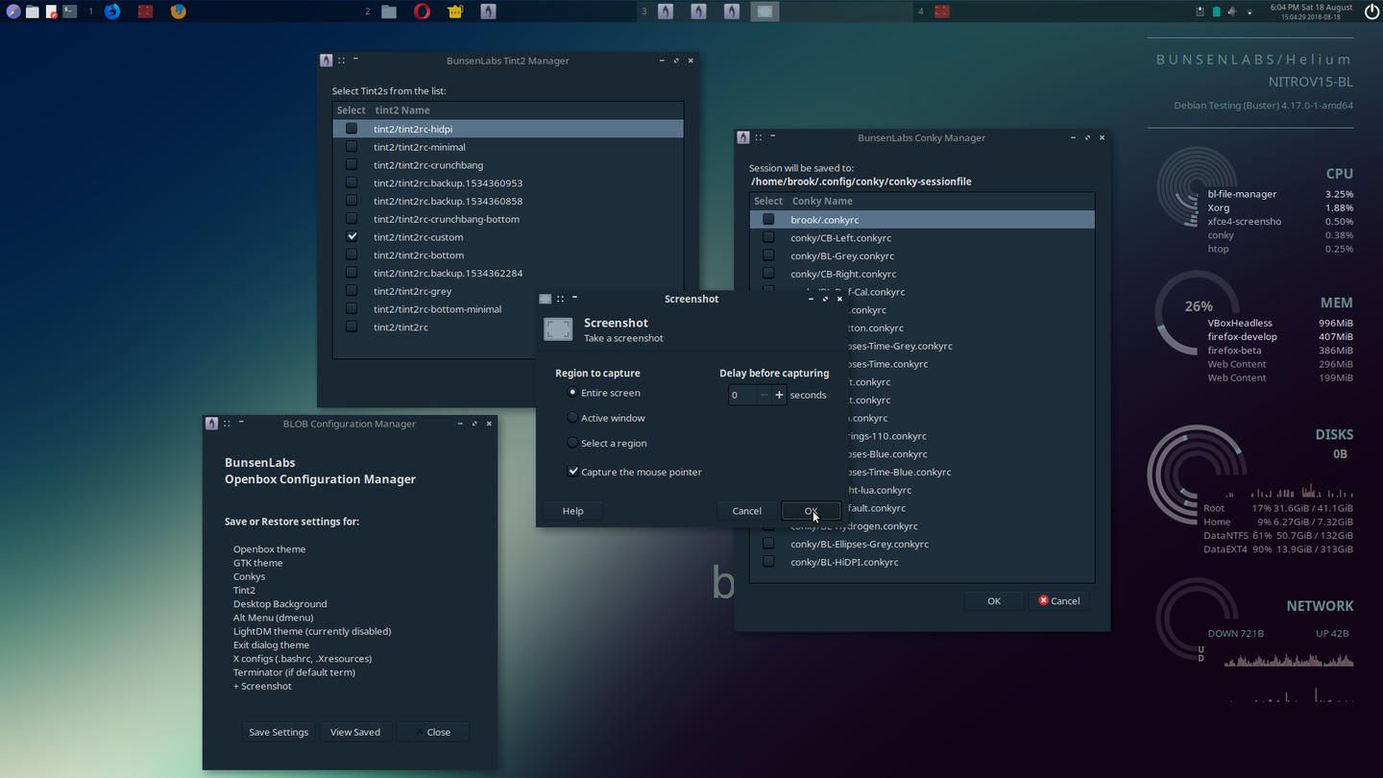Open the network tray icon

pos(1250,12)
